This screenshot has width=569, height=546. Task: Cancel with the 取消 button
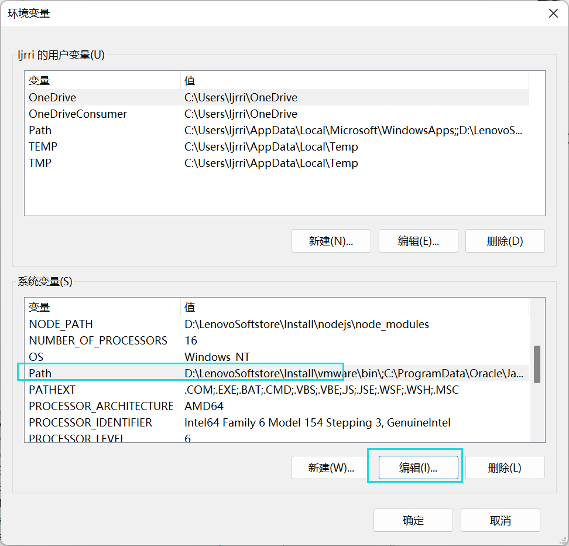click(x=501, y=520)
